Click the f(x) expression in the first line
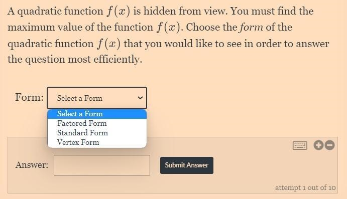 [x=118, y=11]
